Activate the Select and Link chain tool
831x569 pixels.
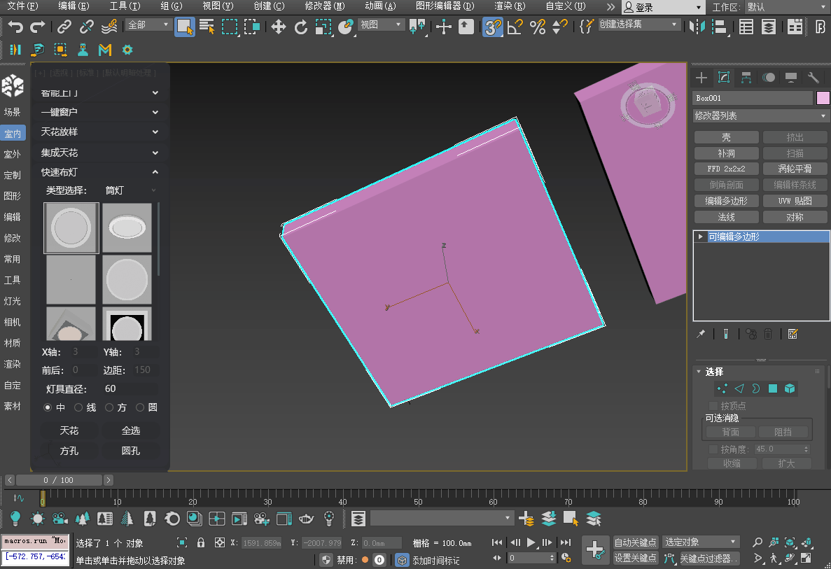[x=64, y=26]
